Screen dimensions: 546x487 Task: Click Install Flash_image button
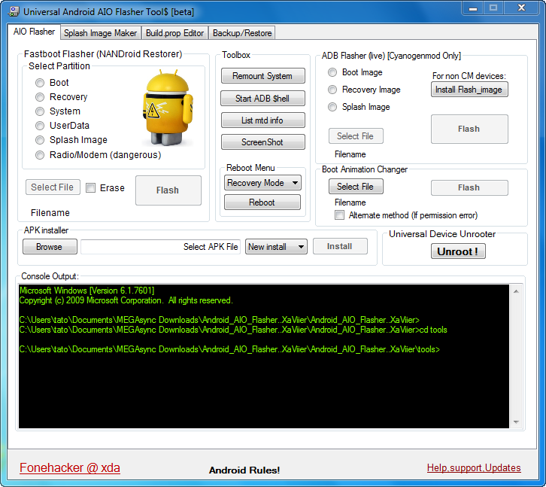469,90
